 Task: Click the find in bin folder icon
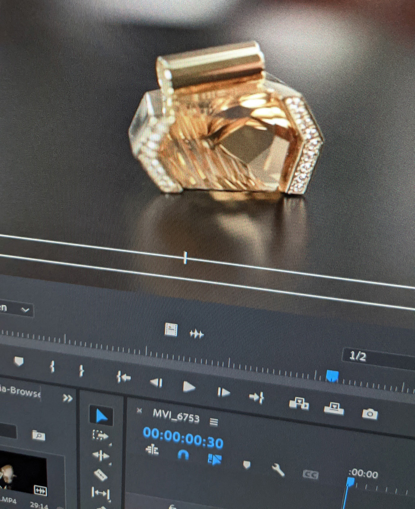(x=39, y=435)
